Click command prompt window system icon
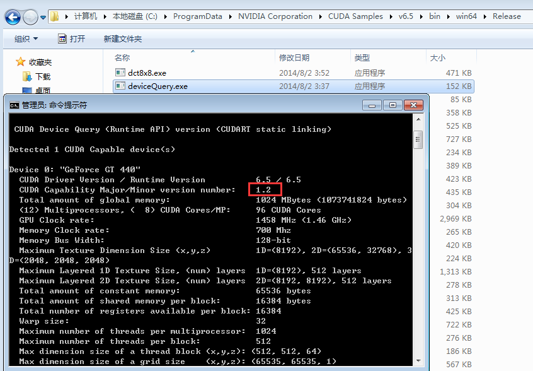This screenshot has height=371, width=533. pos(14,105)
